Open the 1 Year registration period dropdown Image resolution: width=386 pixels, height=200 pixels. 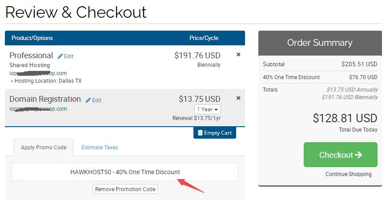click(x=207, y=109)
